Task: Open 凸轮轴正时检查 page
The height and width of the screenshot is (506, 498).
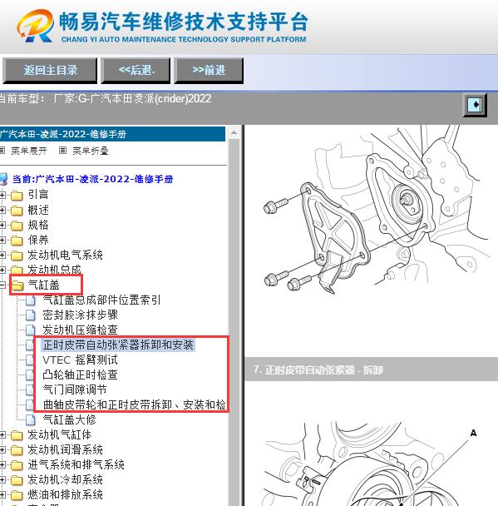Action: [81, 375]
